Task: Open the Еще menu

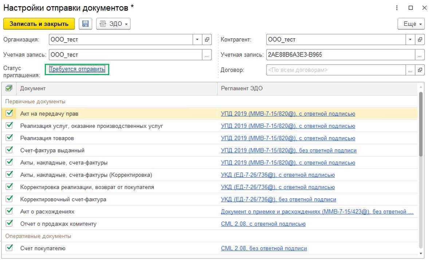Action: click(411, 24)
